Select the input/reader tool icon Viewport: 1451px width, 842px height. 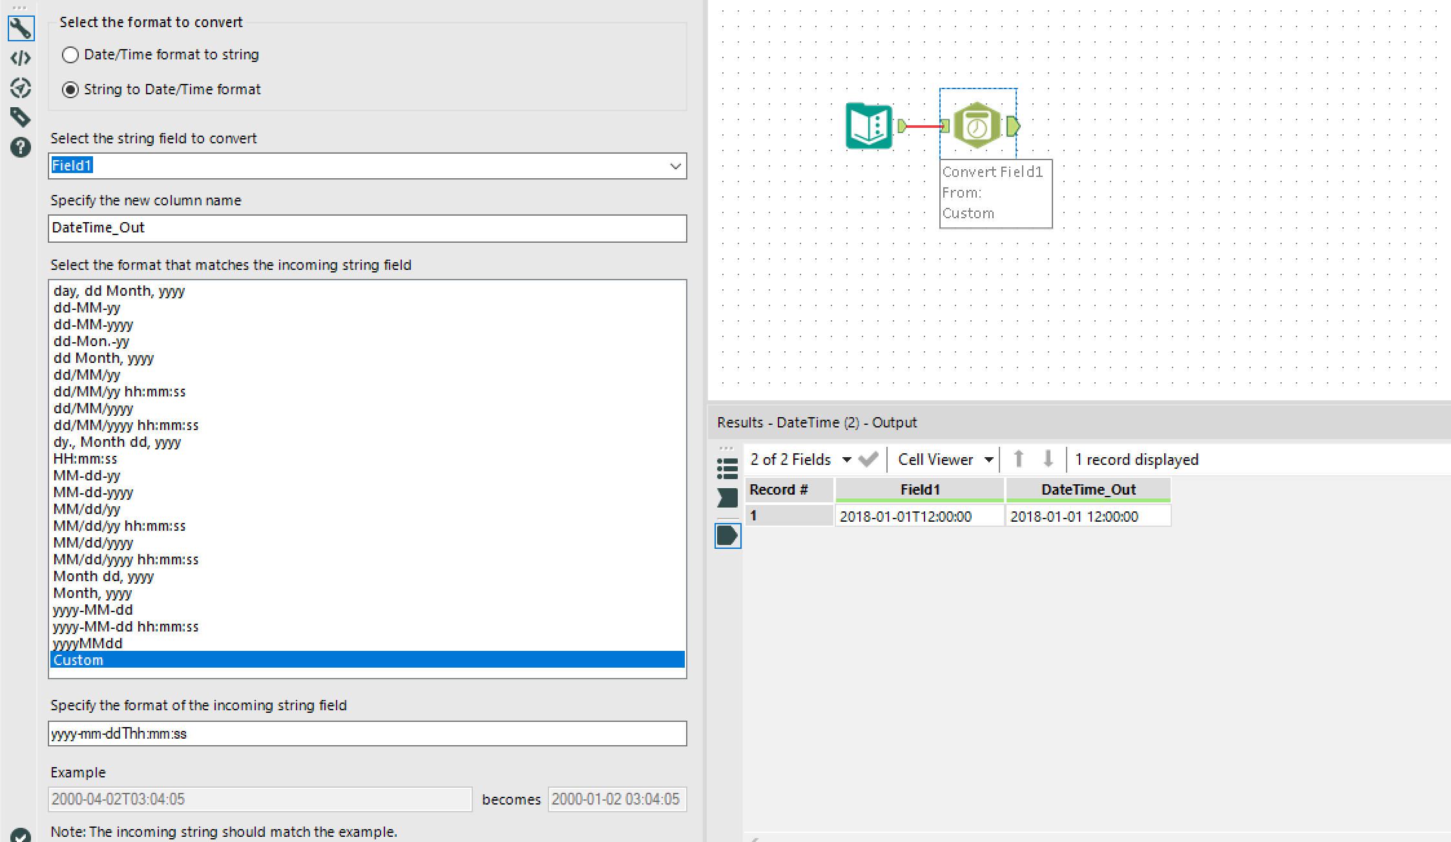pos(870,125)
